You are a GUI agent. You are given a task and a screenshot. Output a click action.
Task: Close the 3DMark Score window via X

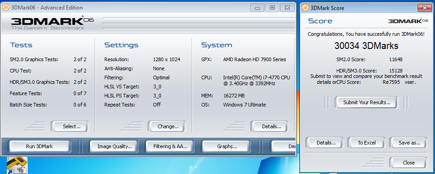pos(425,8)
